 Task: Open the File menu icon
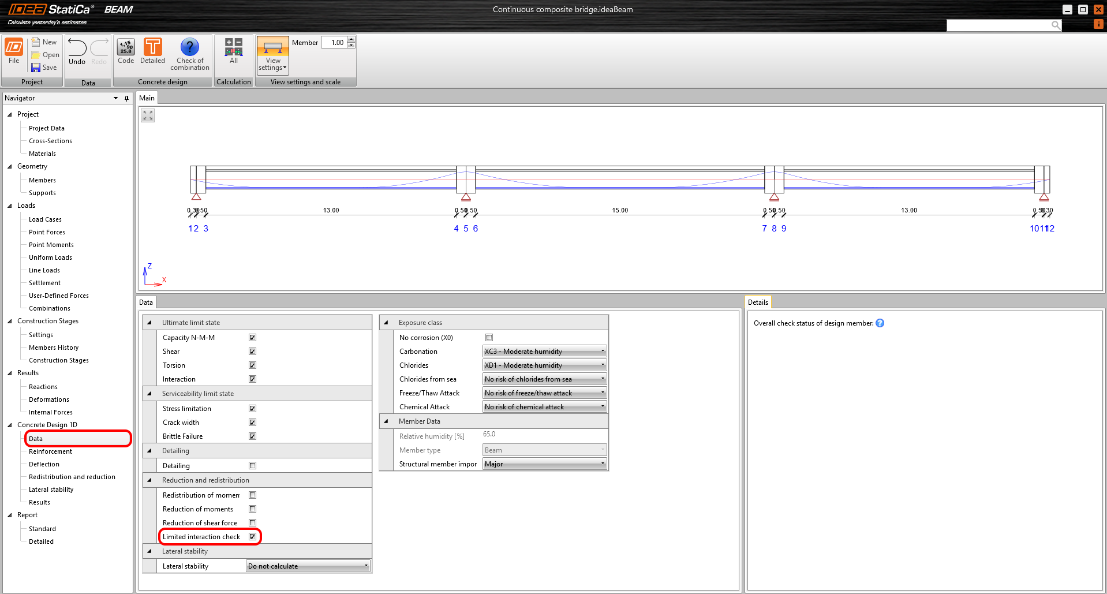point(14,48)
